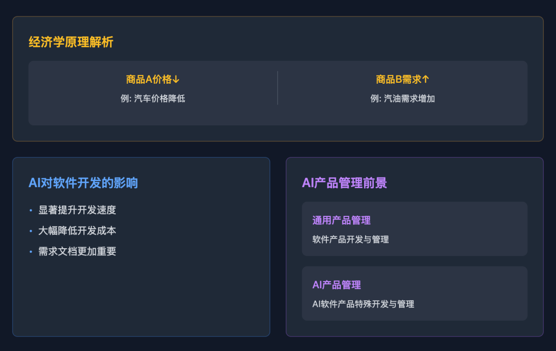Click the bullet dot before 需求文档更加重要
Screen dimensions: 556x351
tap(31, 252)
